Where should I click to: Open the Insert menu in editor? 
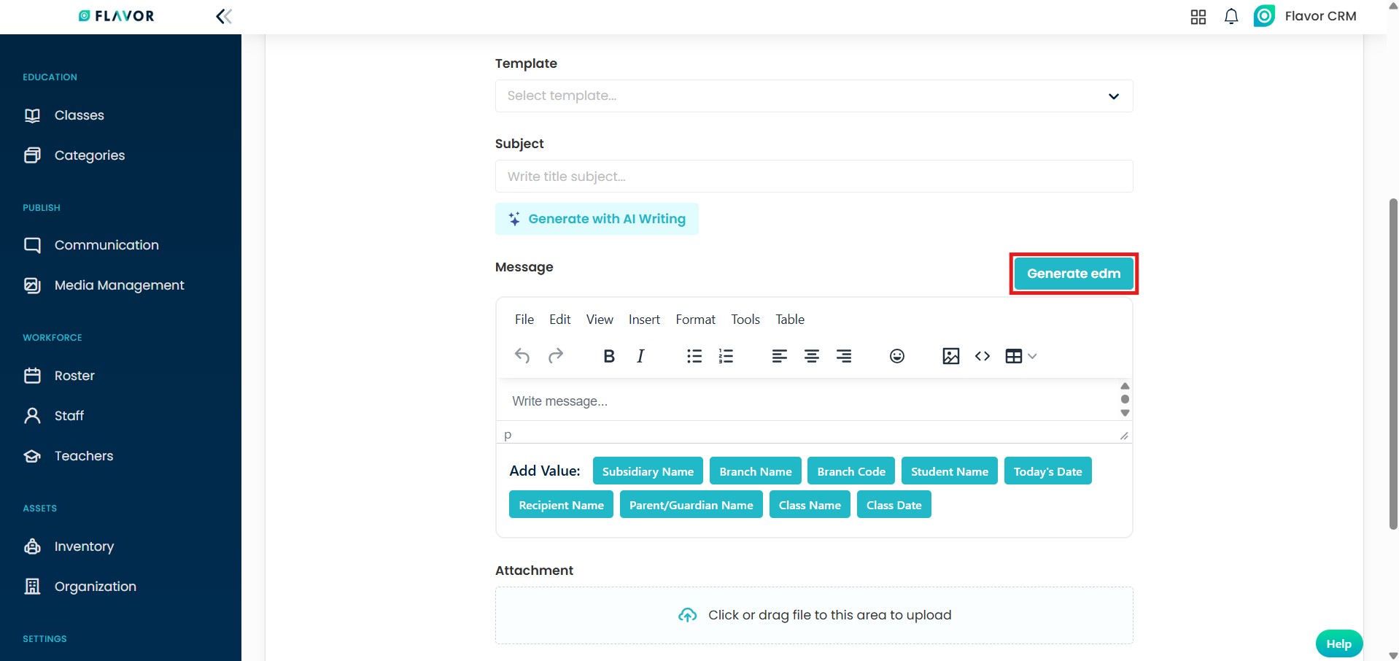coord(644,320)
